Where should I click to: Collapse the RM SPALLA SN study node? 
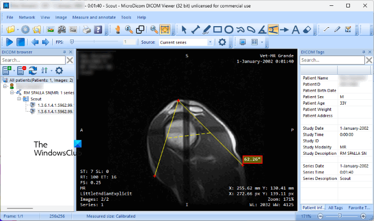(11, 92)
